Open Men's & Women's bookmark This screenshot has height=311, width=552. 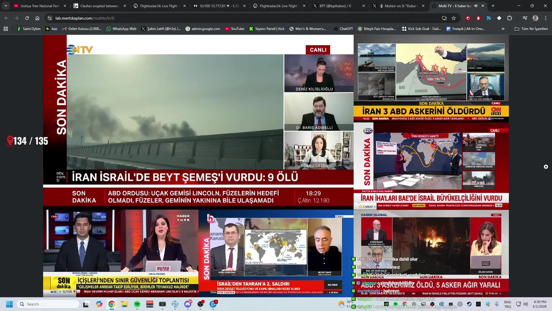pos(307,29)
